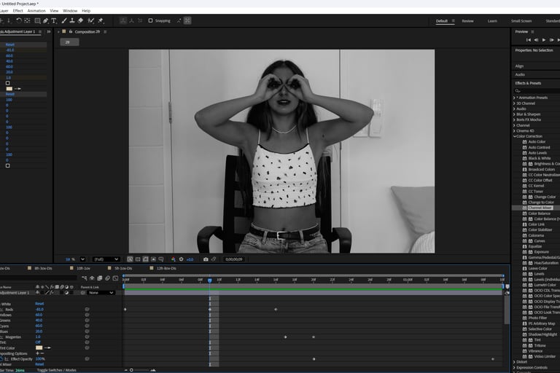Viewport: 560px width, 373px height.
Task: Enable the Snapping checkbox
Action: [x=150, y=20]
